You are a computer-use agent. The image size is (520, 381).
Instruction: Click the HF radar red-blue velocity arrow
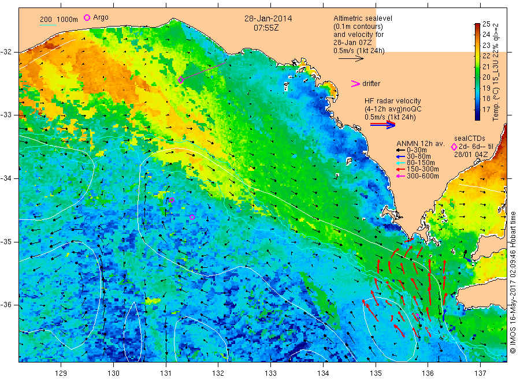[x=382, y=125]
